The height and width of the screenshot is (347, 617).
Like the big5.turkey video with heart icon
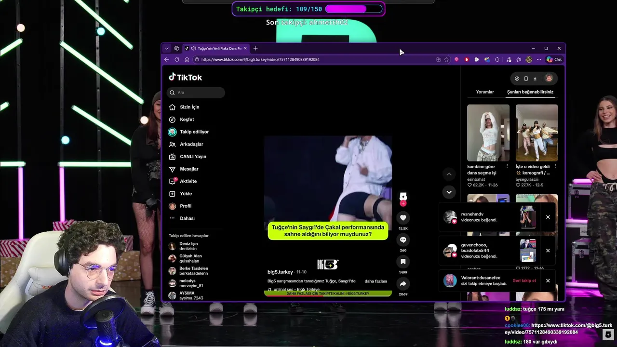click(403, 218)
